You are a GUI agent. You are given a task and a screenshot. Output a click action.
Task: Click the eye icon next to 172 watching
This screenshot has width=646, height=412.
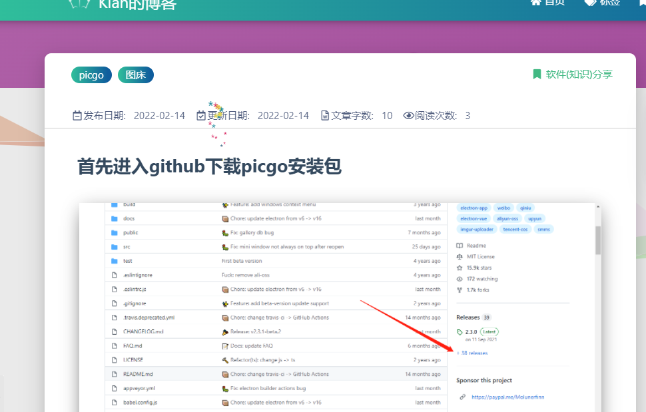[459, 279]
